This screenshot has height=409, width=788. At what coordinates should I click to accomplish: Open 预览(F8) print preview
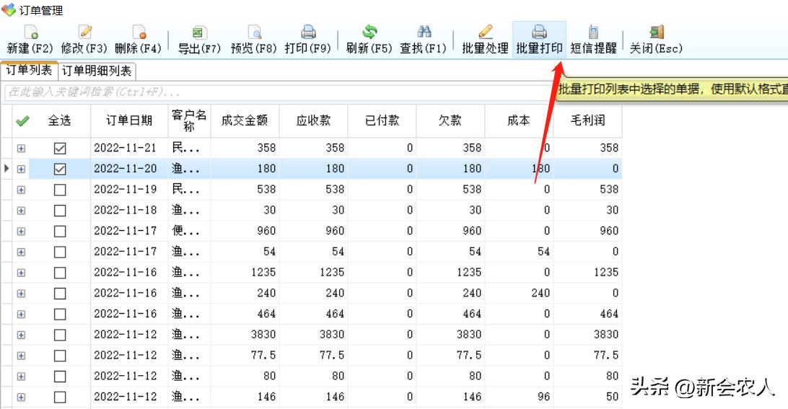click(x=254, y=32)
